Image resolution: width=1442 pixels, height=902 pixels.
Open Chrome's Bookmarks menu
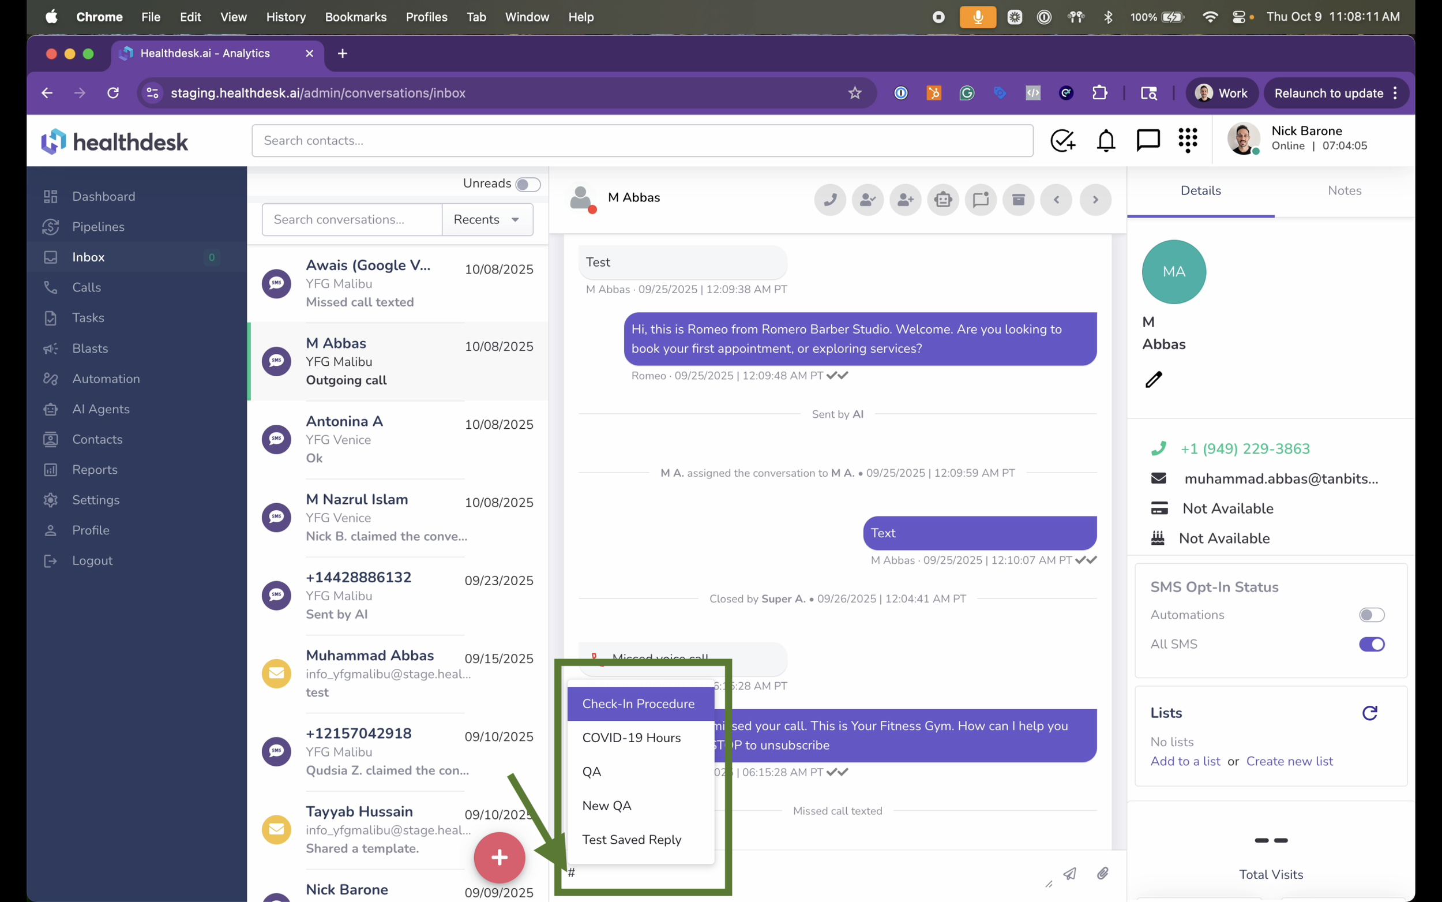point(355,17)
